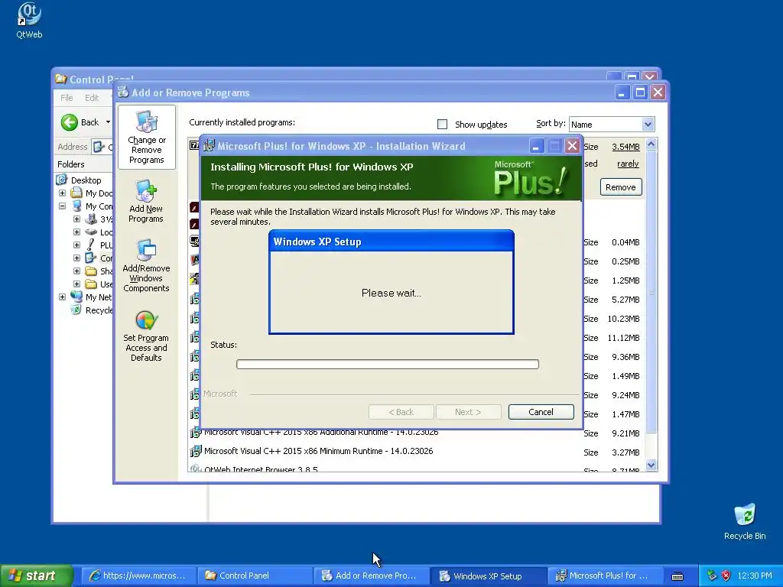Image resolution: width=783 pixels, height=587 pixels.
Task: Select Desktop node in Folders tree
Action: pyautogui.click(x=86, y=180)
